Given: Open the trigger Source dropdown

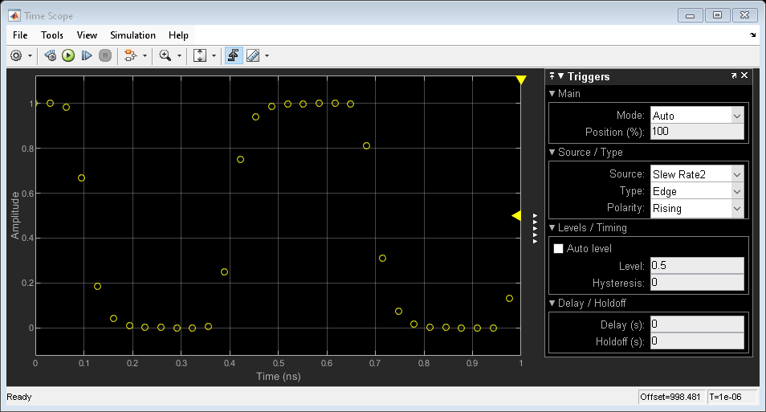Looking at the screenshot, I should tap(696, 174).
